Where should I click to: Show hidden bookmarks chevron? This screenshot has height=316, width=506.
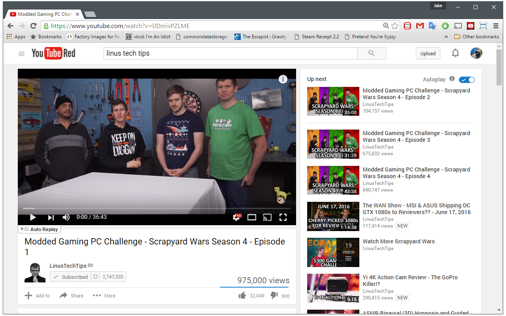[x=446, y=37]
